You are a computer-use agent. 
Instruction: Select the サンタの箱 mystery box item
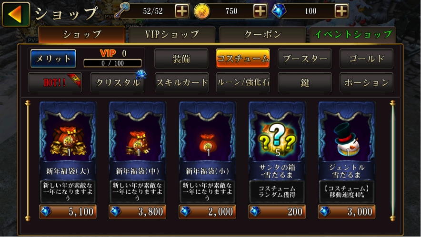tap(277, 152)
